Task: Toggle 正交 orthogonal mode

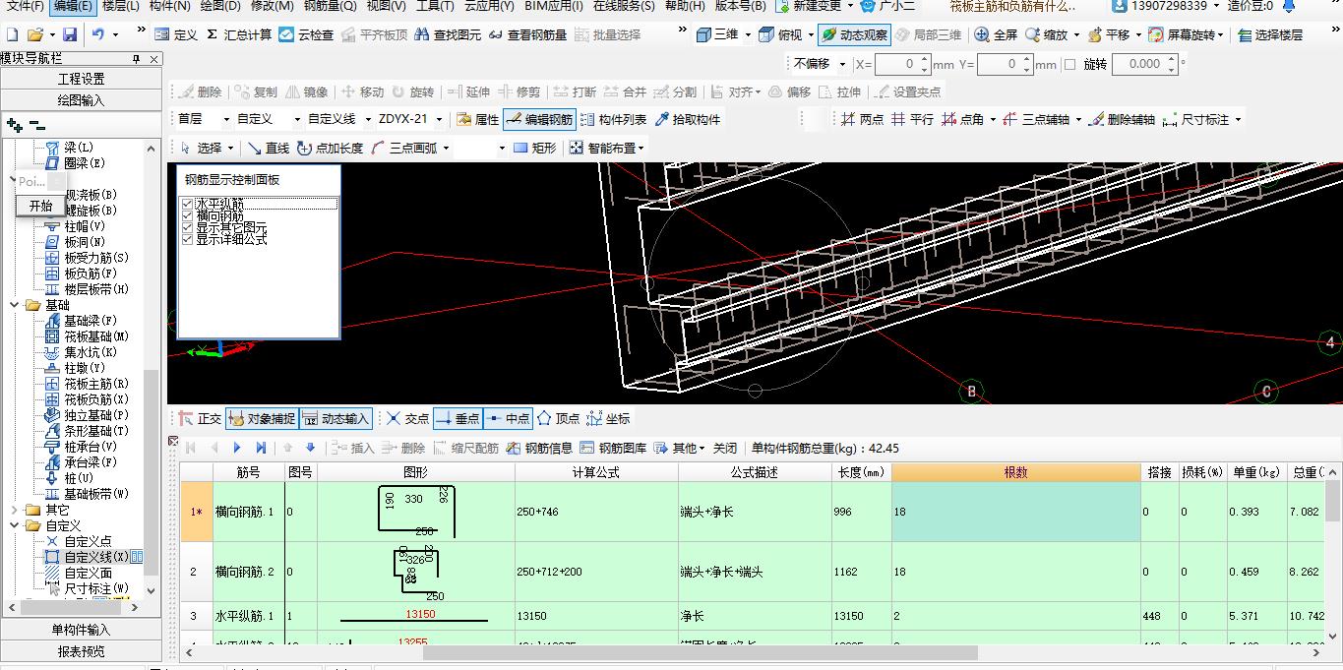Action: pyautogui.click(x=200, y=418)
